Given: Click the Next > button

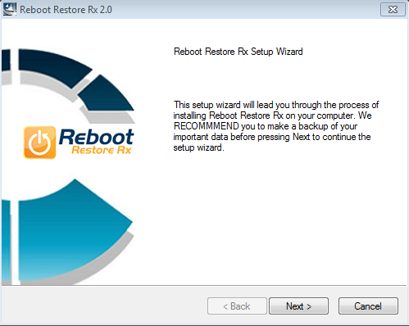Looking at the screenshot, I should [x=298, y=306].
